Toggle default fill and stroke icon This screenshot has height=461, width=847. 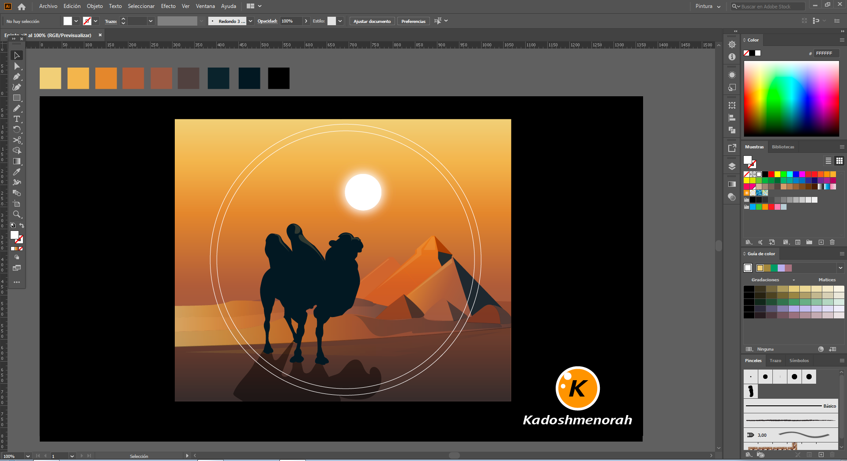click(x=13, y=226)
